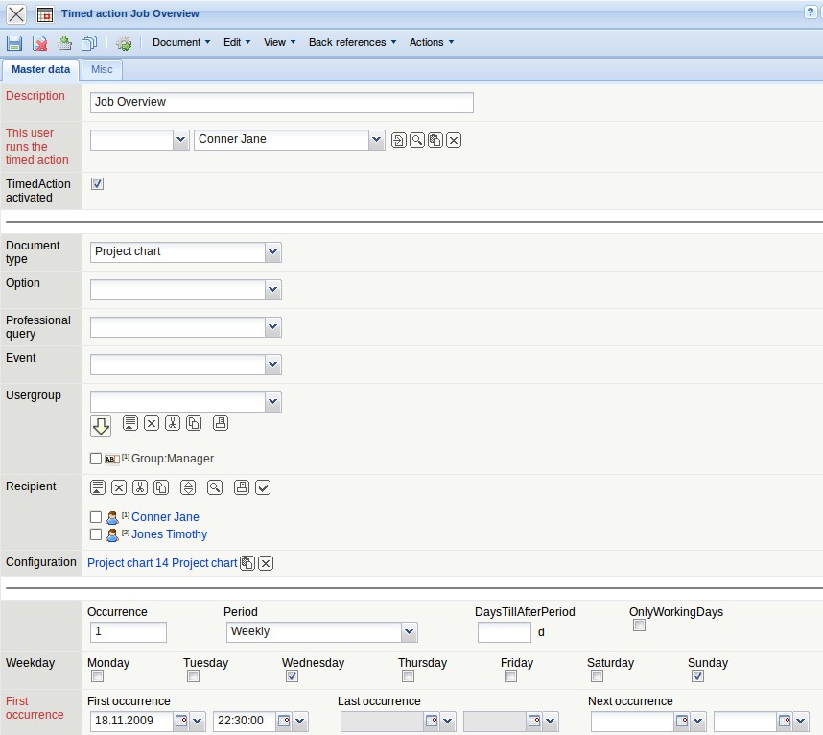Open the Period dropdown showing Weekly
Screen dimensions: 823x735
coord(410,631)
